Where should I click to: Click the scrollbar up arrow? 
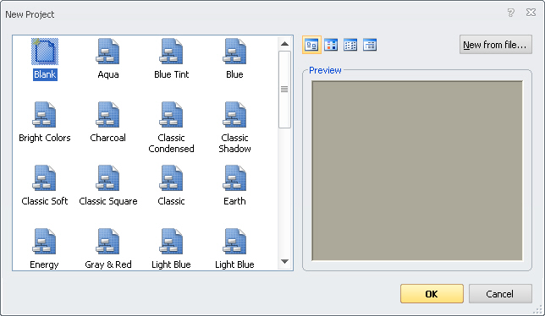click(x=284, y=44)
